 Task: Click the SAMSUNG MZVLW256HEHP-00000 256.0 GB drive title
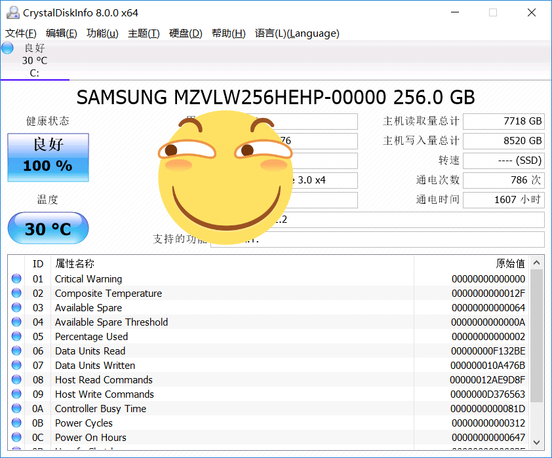click(x=275, y=98)
